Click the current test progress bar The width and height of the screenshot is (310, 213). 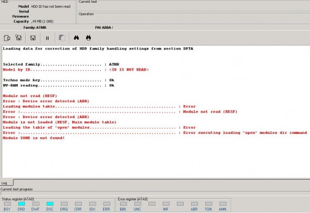pyautogui.click(x=155, y=193)
